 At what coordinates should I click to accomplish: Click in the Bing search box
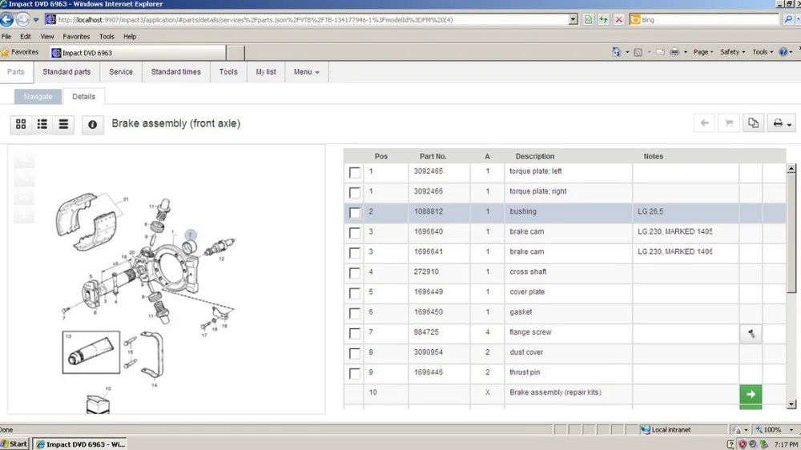pyautogui.click(x=709, y=20)
